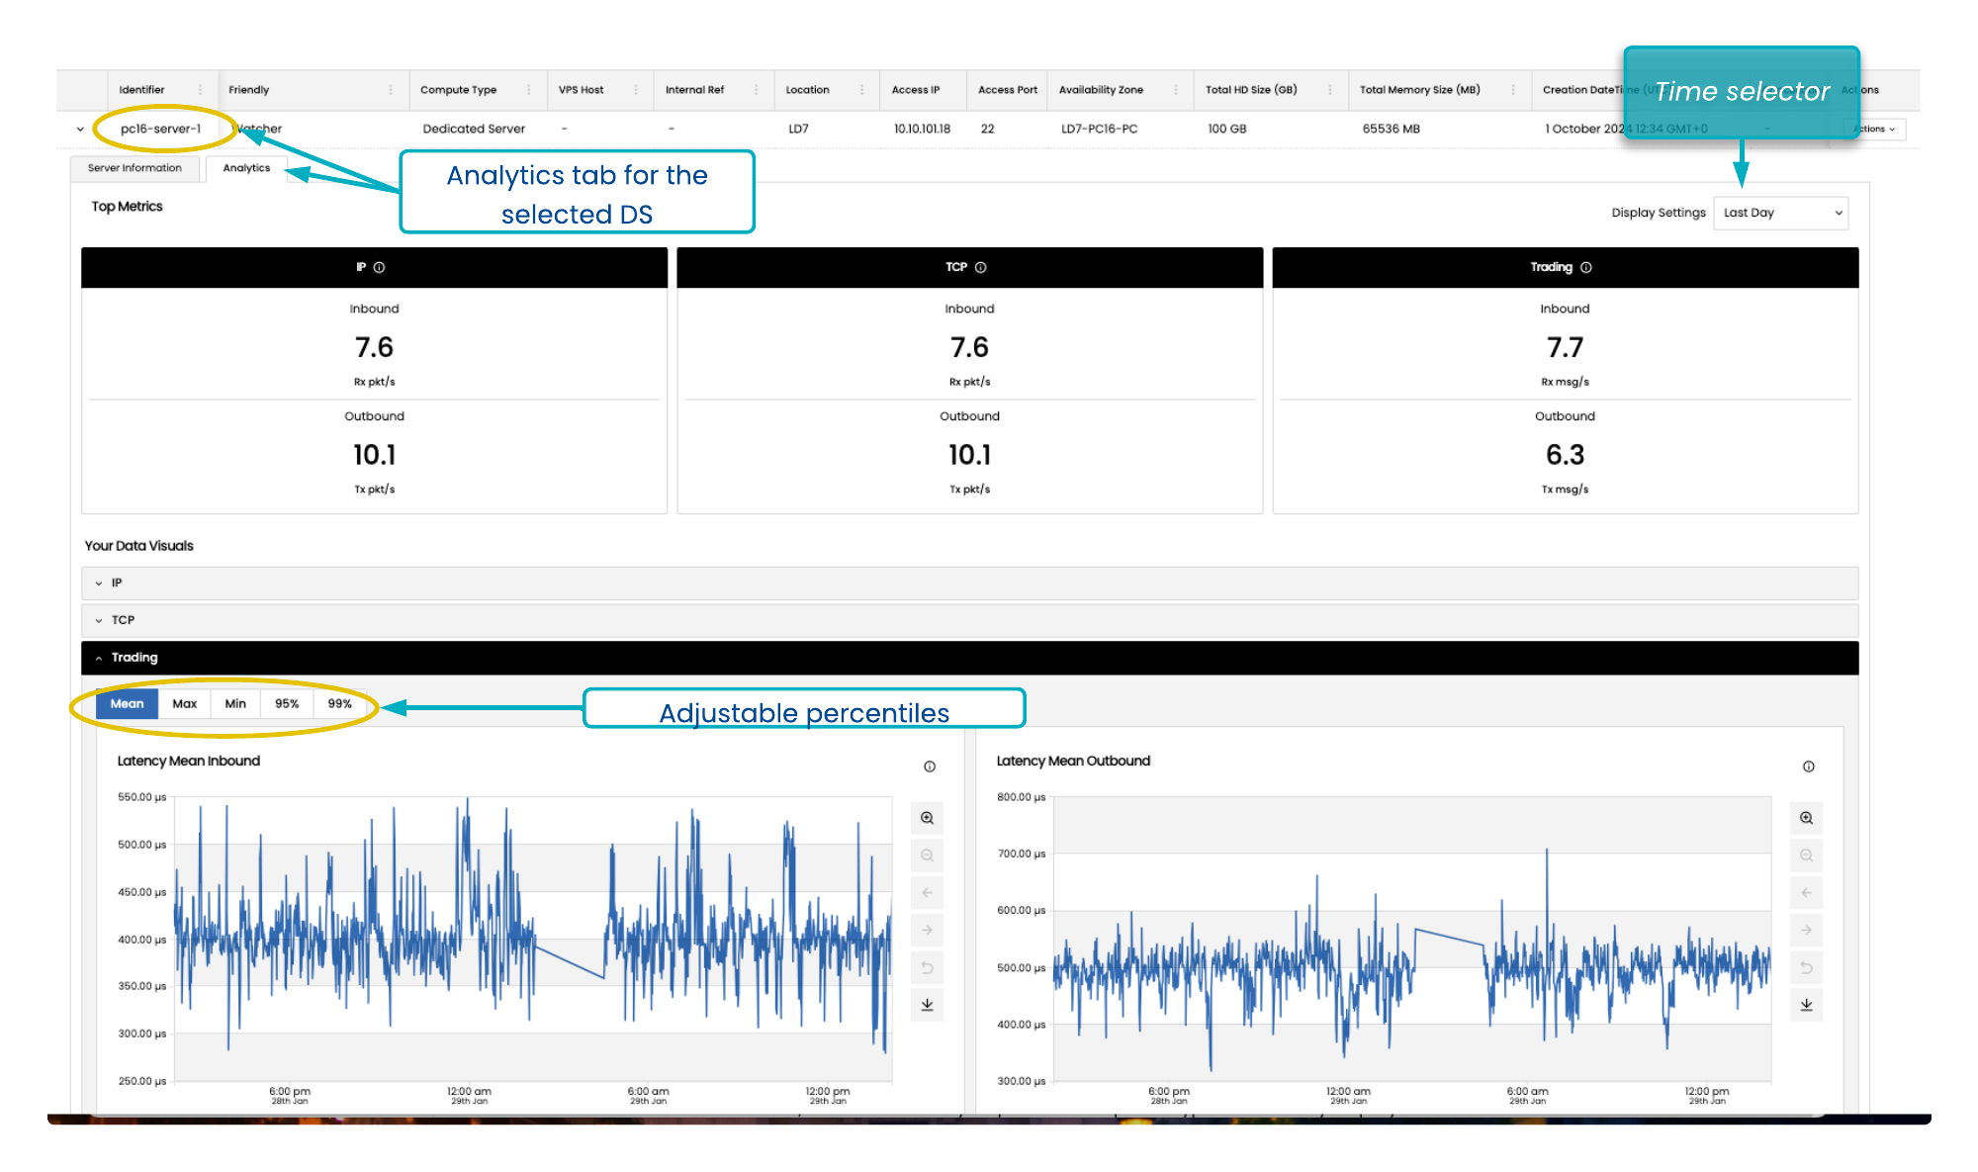Click info icon next to IP header
Viewport: 1978px width, 1172px height.
[379, 267]
